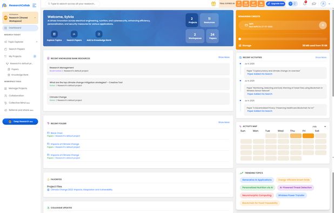Image resolution: width=334 pixels, height=213 pixels.
Task: Click the graduation cap icon
Action: click(x=314, y=4)
